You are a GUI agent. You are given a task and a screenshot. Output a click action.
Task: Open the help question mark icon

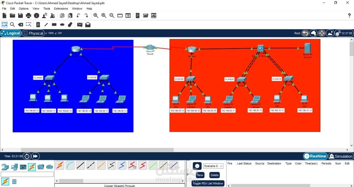pos(349,16)
